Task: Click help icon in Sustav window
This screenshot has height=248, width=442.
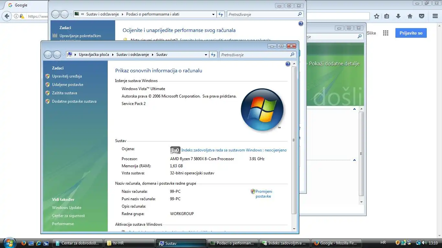Action: pos(288,64)
